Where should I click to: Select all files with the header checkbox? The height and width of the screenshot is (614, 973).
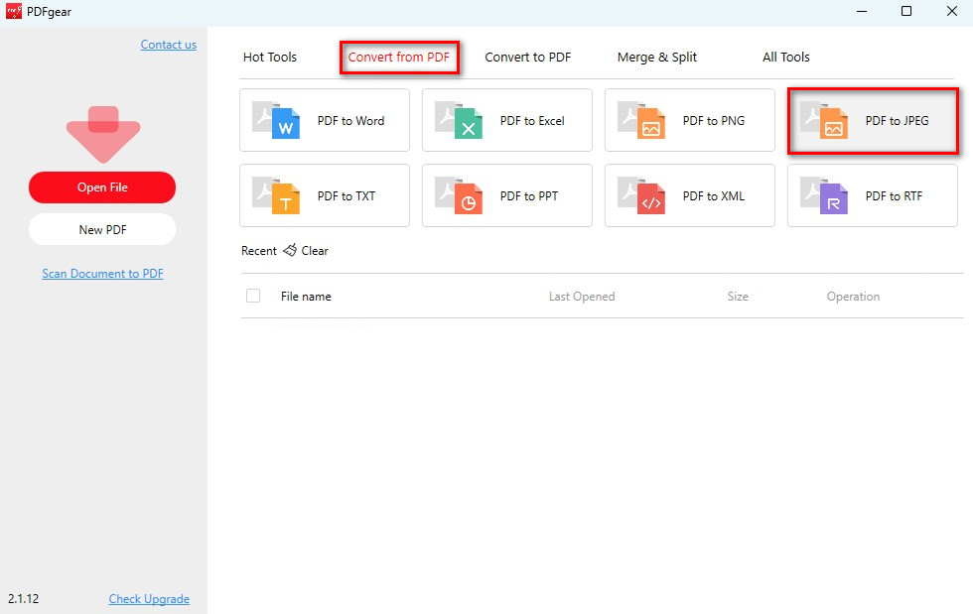click(253, 295)
